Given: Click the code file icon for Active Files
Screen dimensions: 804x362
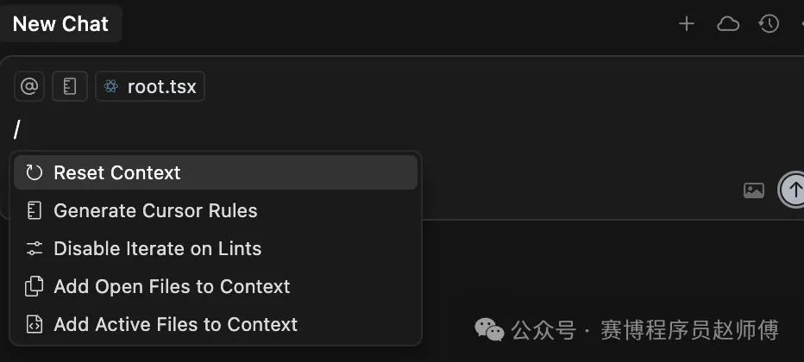Looking at the screenshot, I should pos(34,324).
